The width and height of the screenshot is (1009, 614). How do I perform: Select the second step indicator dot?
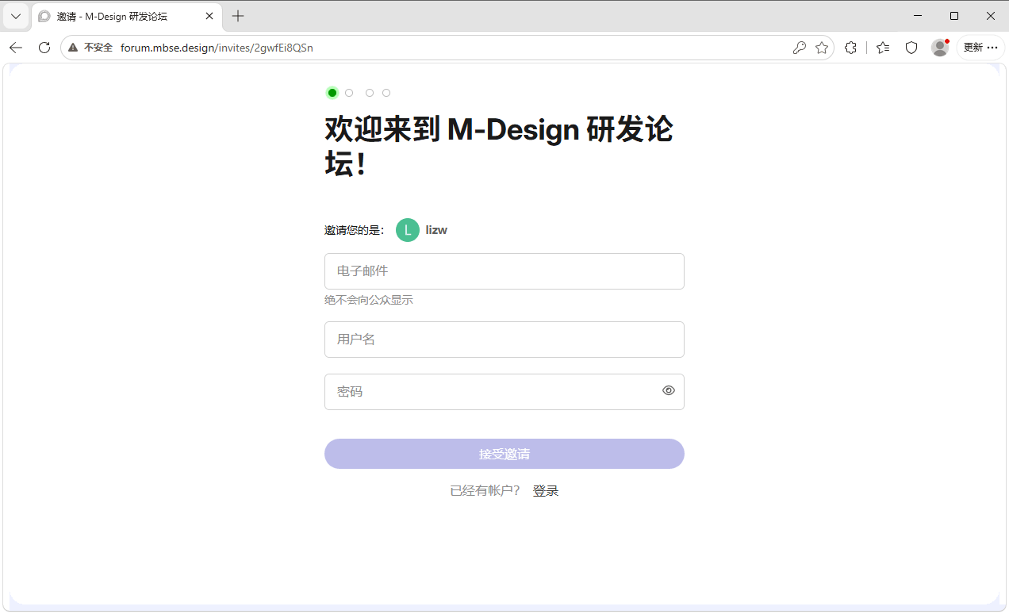coord(349,93)
